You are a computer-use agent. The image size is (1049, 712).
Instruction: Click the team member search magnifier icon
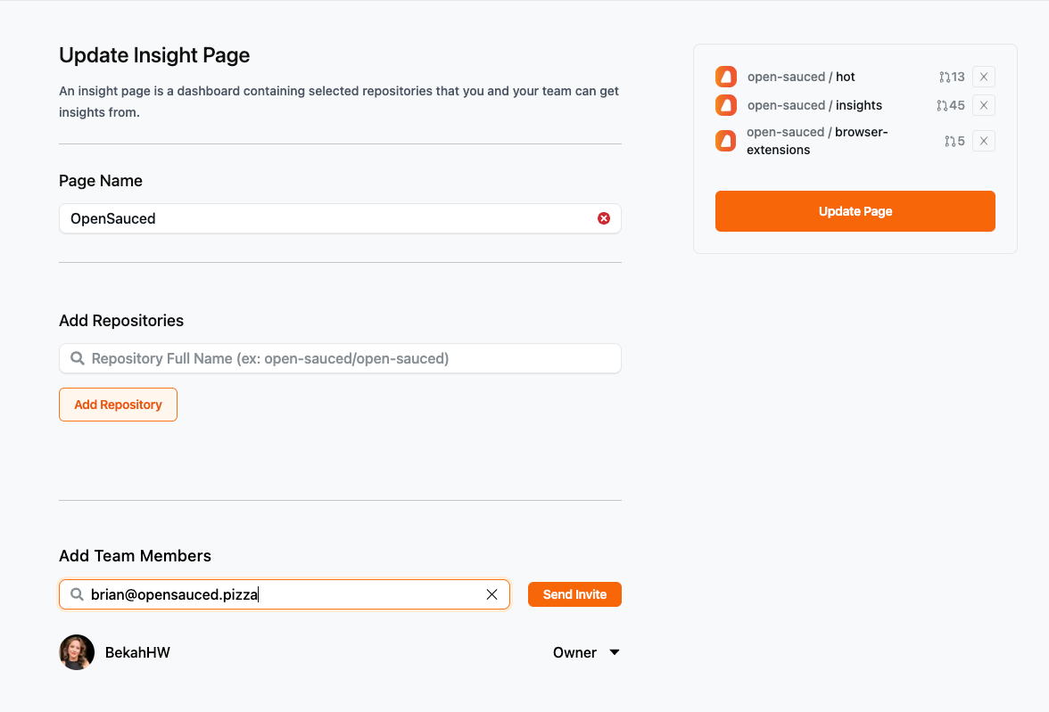tap(78, 594)
